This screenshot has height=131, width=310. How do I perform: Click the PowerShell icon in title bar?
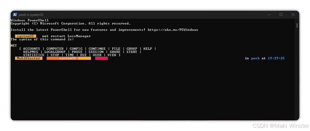click(15, 14)
